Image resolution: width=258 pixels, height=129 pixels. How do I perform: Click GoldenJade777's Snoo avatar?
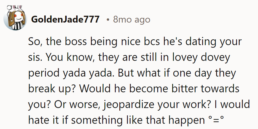click(x=15, y=19)
